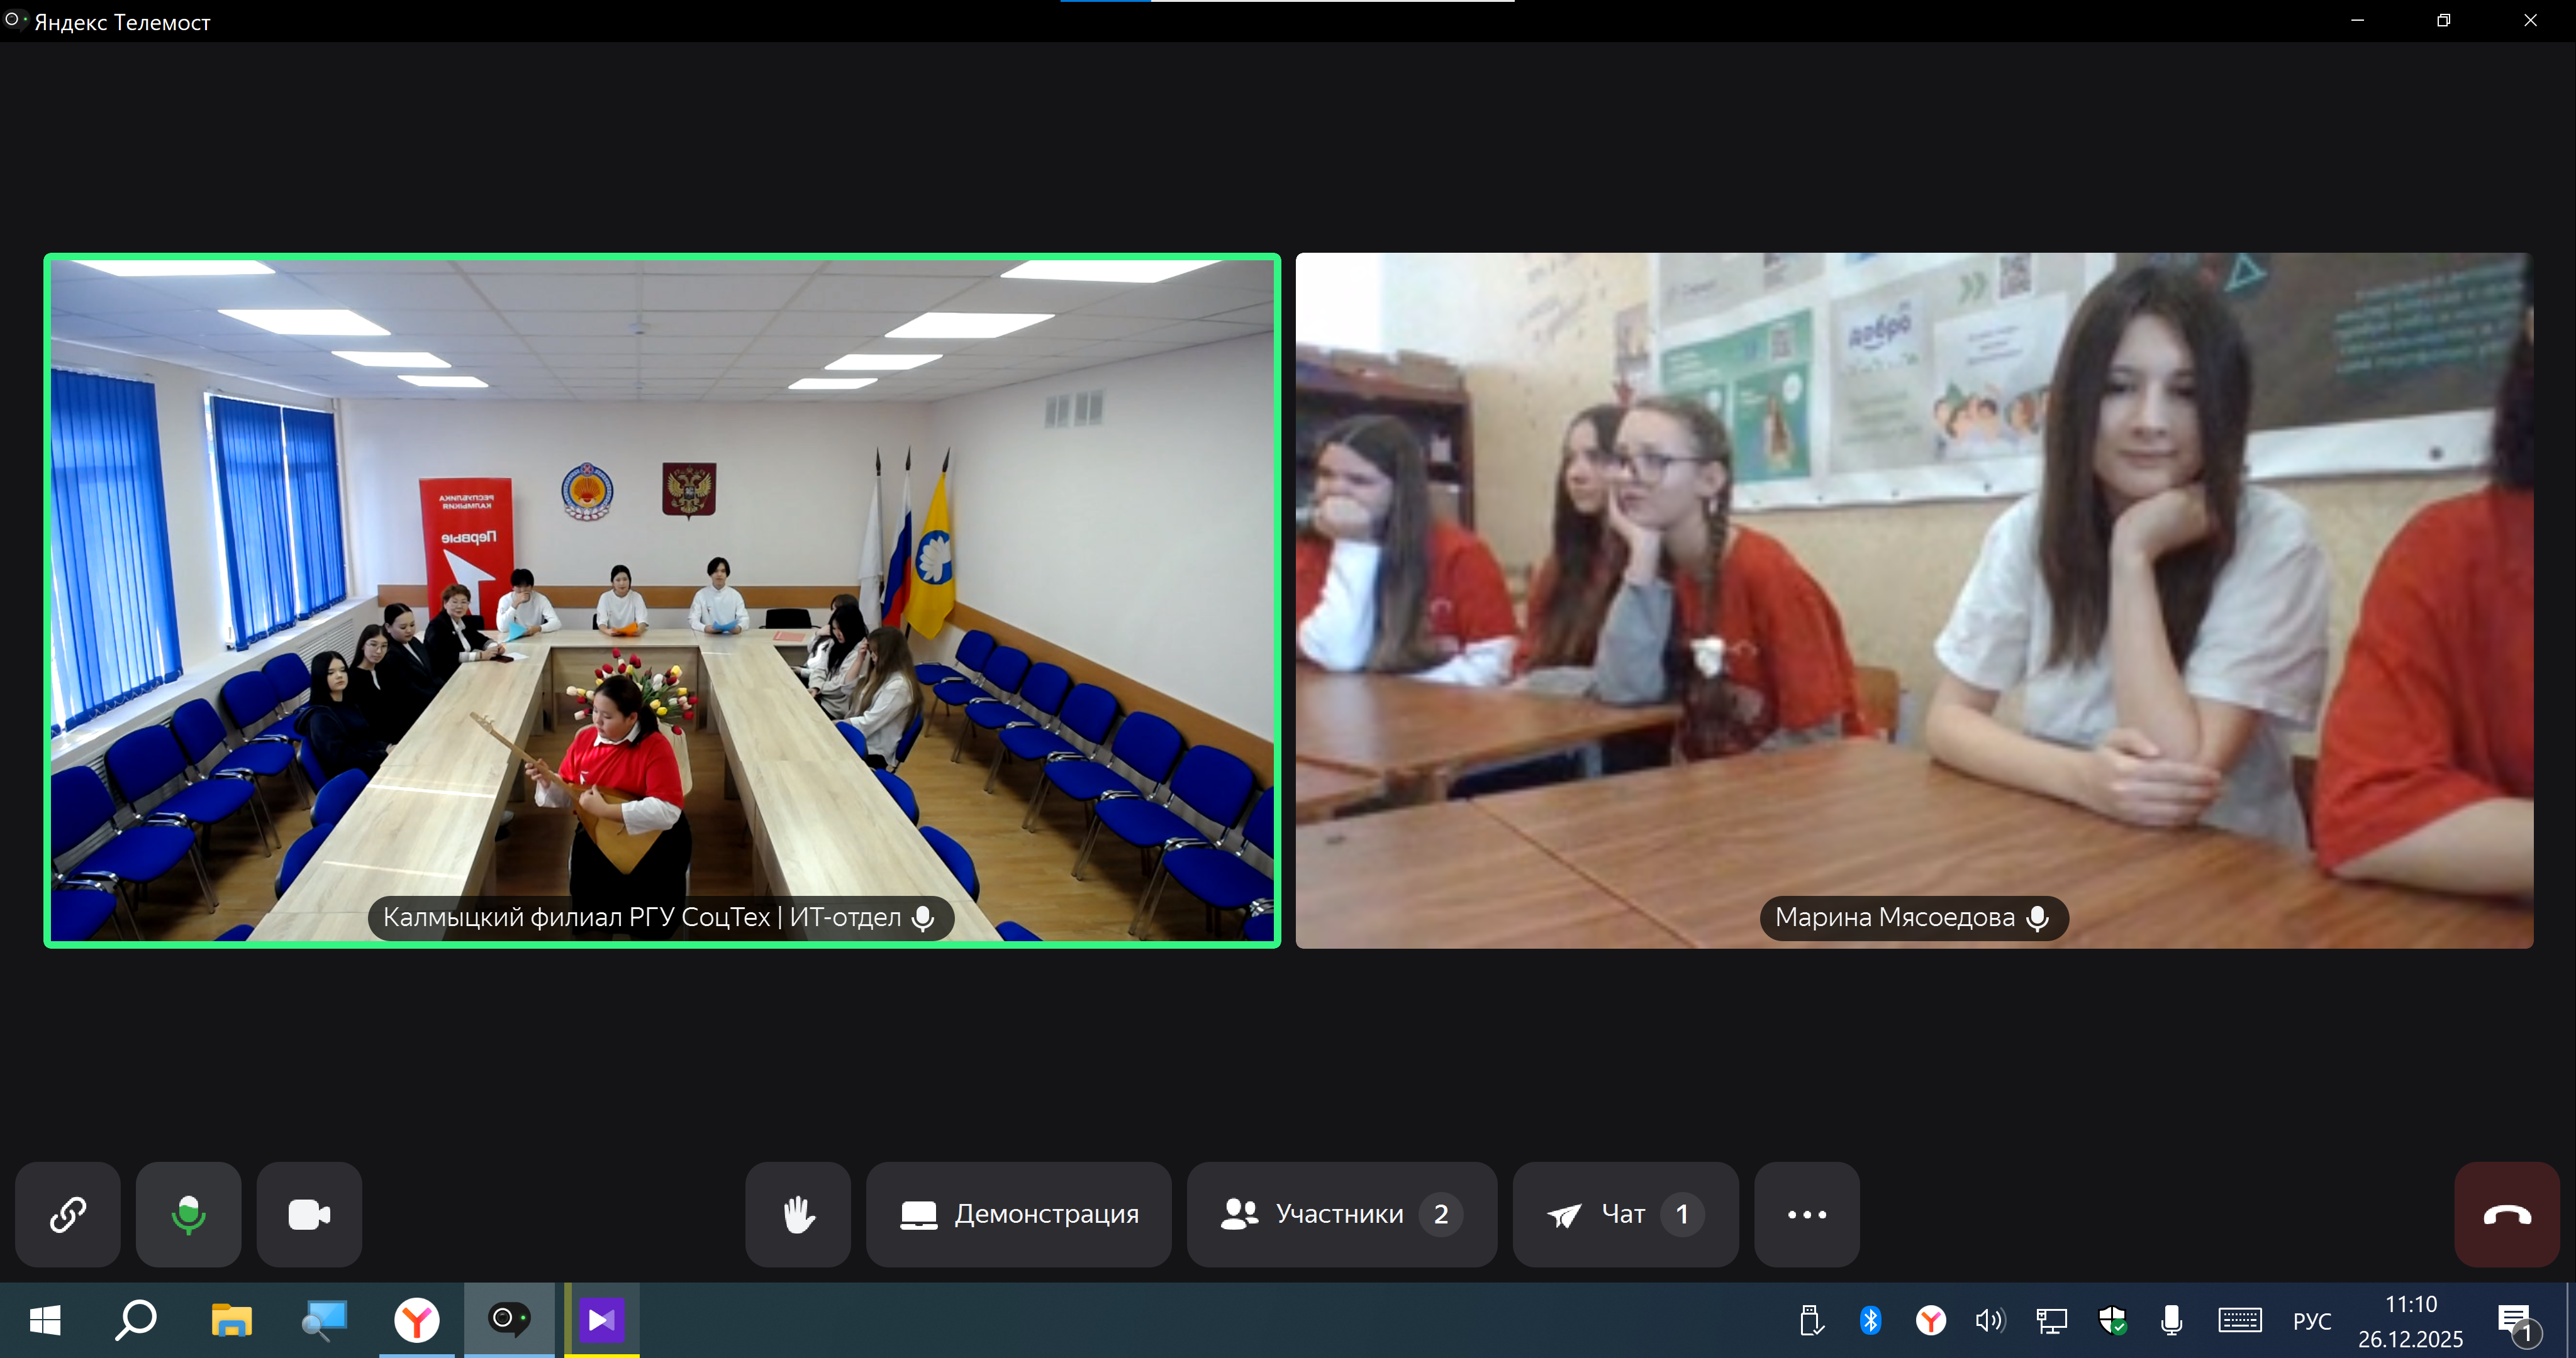Viewport: 2576px width, 1358px height.
Task: Select the Калмыцкий филиал video tile
Action: [661, 600]
